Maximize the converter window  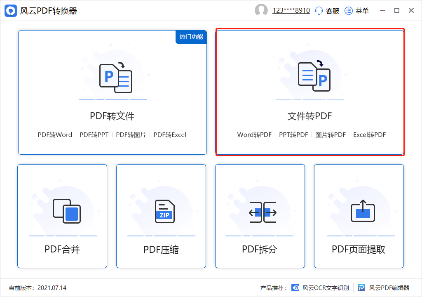(397, 10)
